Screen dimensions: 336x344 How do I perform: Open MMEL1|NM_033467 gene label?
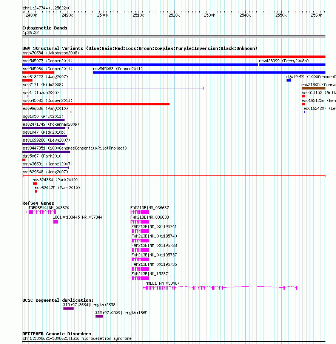[162, 283]
